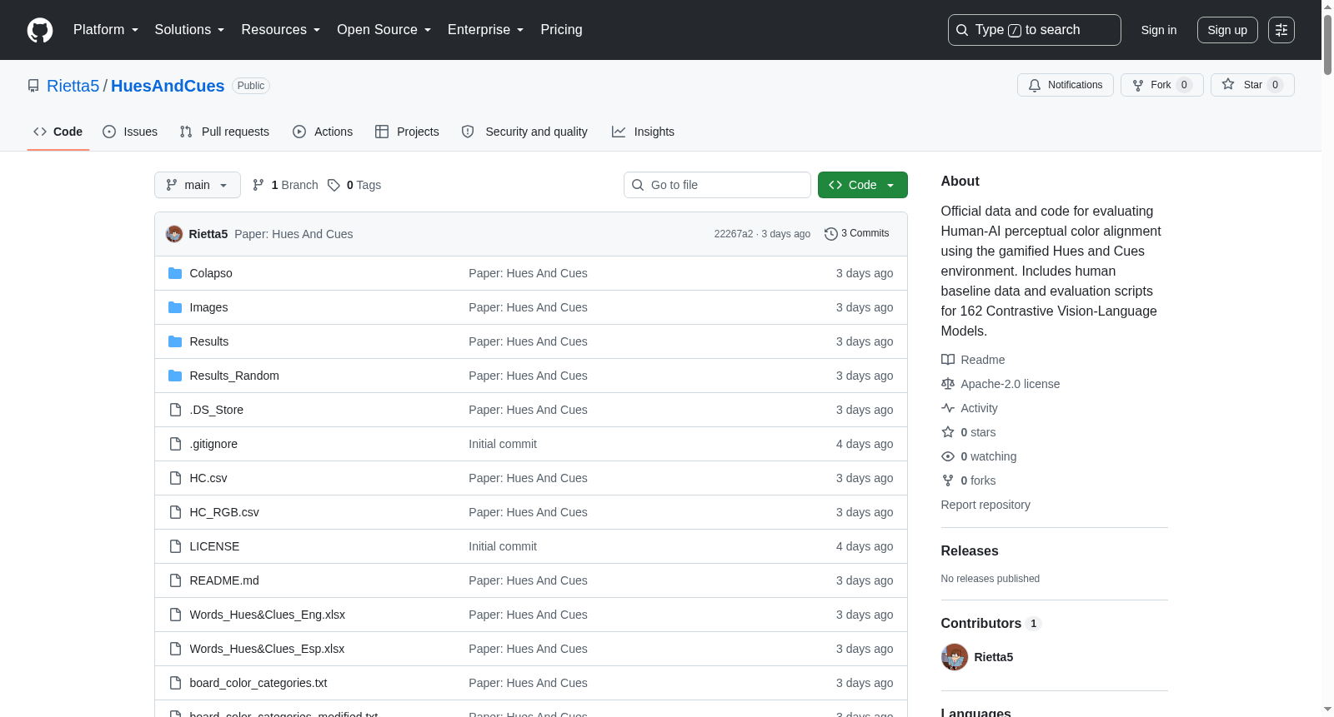Expand the Open Source menu
Image resolution: width=1334 pixels, height=717 pixels.
(x=384, y=30)
